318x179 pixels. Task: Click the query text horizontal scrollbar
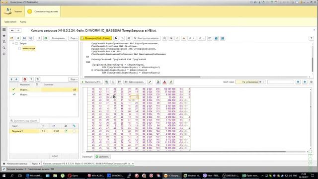click(x=142, y=77)
